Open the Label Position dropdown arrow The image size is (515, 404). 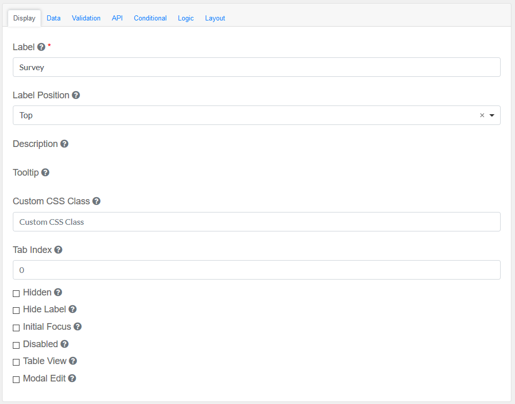(492, 116)
